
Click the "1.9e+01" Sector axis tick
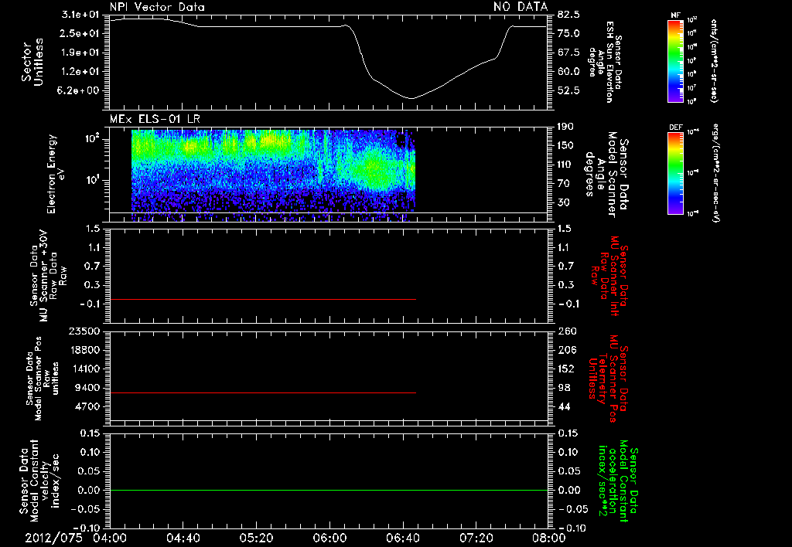(x=80, y=53)
